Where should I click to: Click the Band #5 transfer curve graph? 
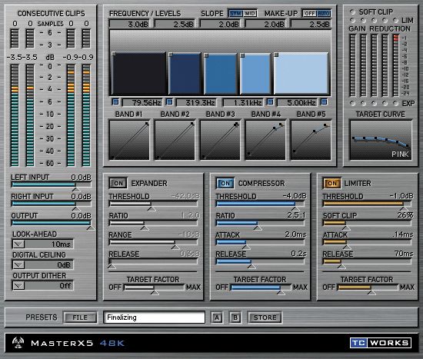311,140
